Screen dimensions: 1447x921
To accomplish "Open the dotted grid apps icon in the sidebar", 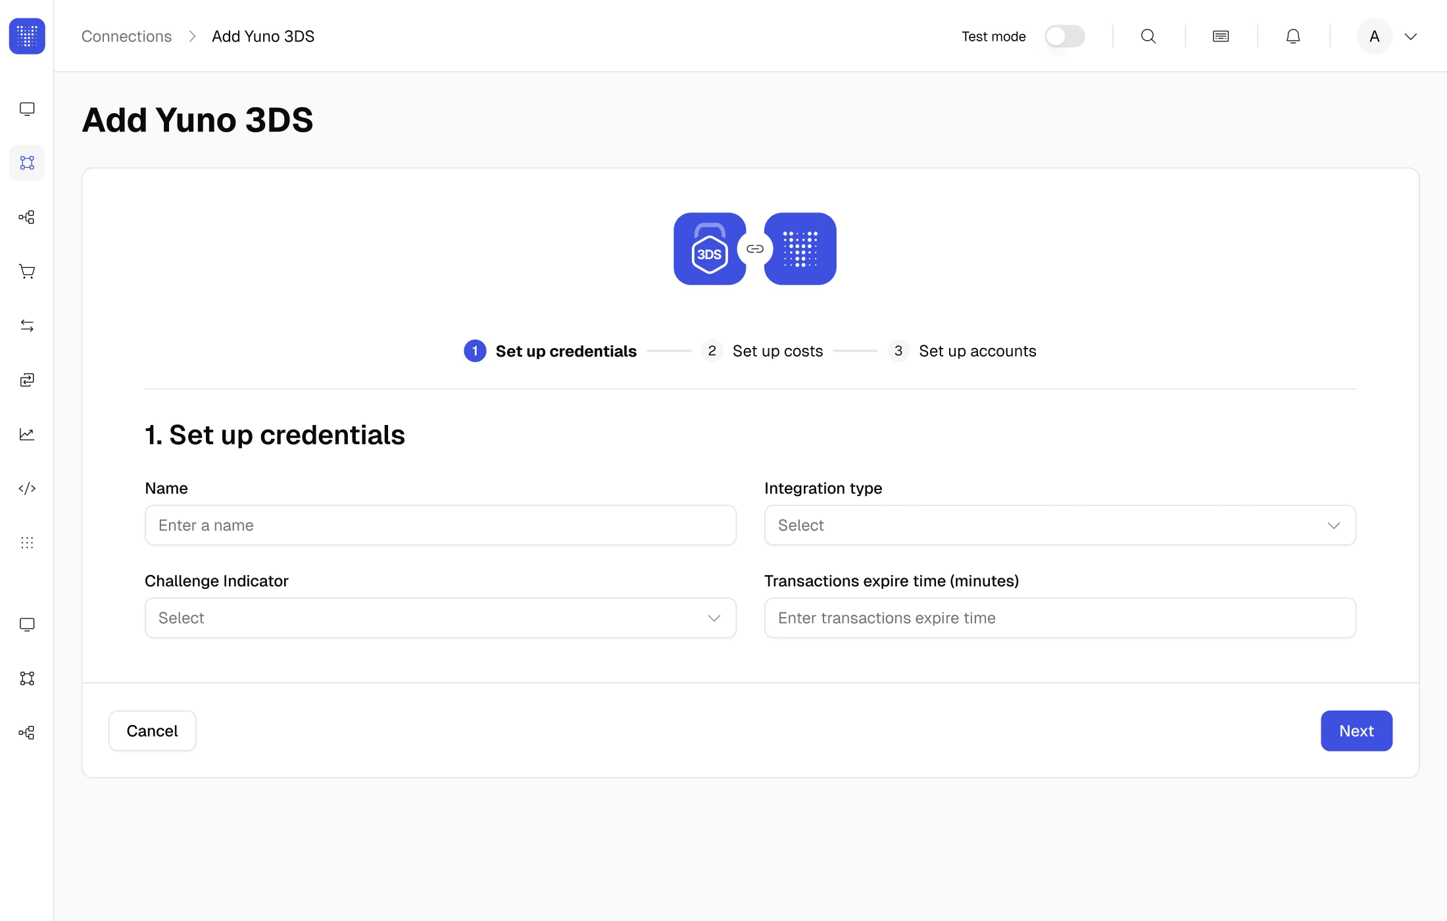I will [27, 543].
